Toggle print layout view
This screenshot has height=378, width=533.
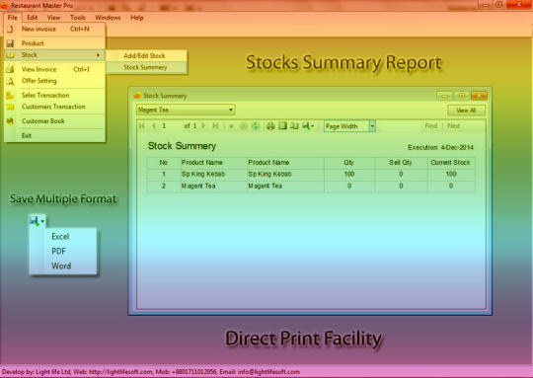[283, 126]
